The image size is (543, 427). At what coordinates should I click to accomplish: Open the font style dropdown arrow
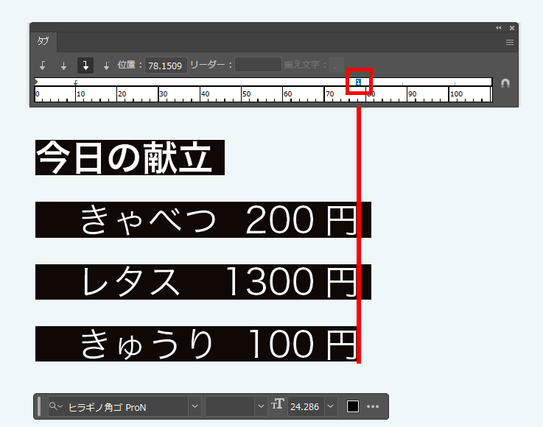[261, 406]
